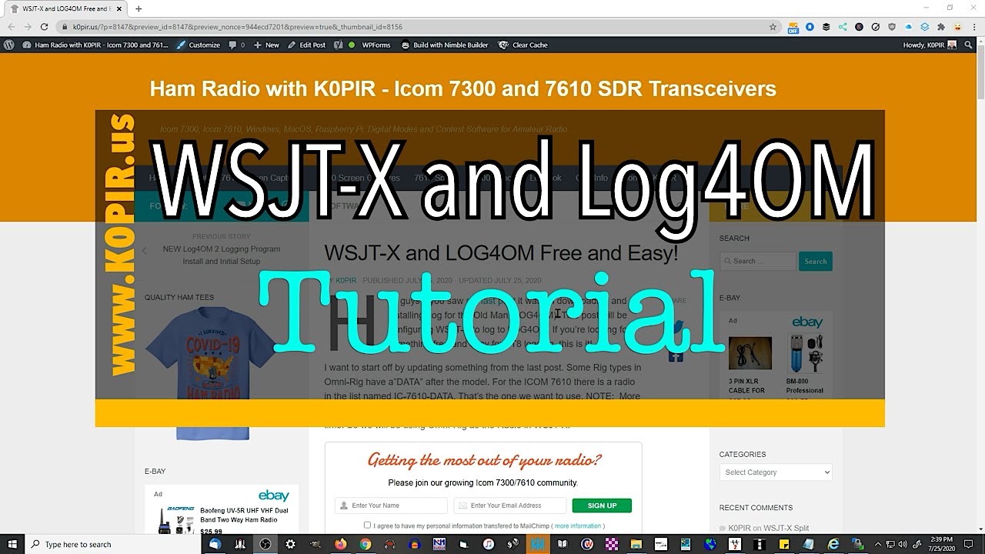Click the sidebar Search input box

pyautogui.click(x=758, y=262)
